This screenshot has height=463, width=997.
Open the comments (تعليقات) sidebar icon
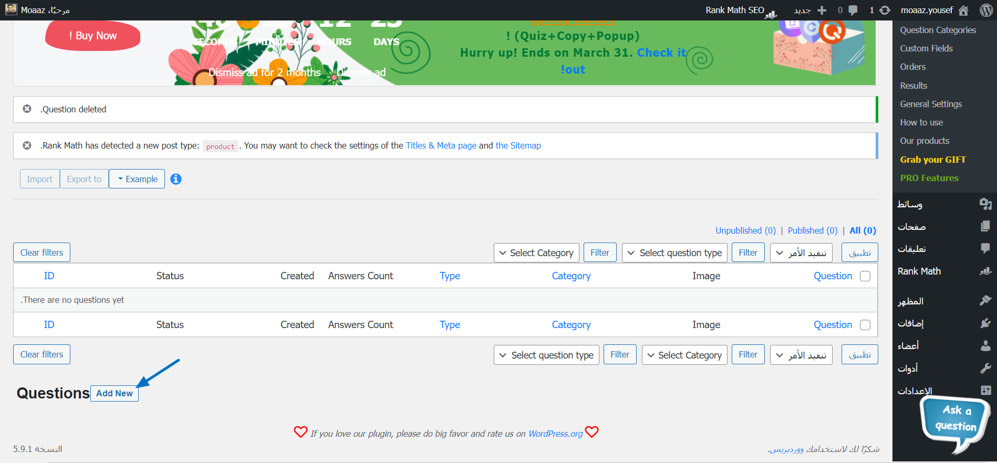pyautogui.click(x=985, y=249)
